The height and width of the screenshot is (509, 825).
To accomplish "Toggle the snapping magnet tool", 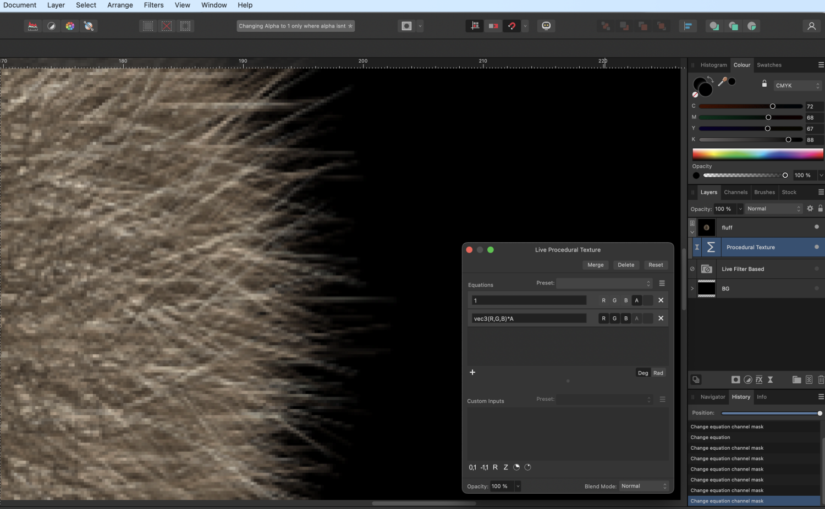I will 512,25.
